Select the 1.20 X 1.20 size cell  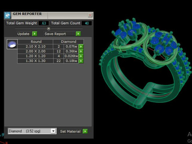35,56
